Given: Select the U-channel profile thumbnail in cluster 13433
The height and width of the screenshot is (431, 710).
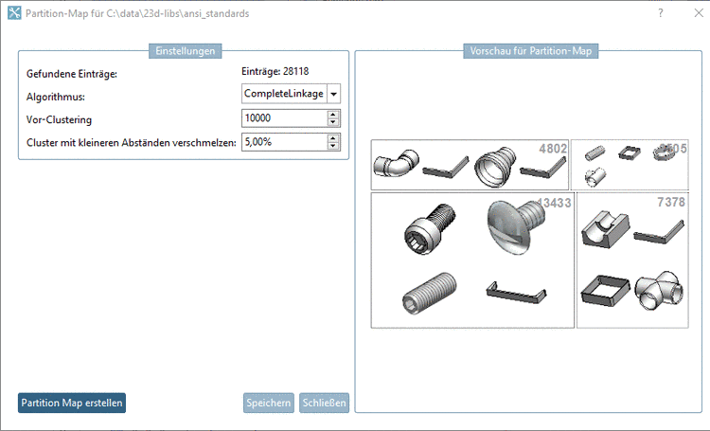Looking at the screenshot, I should pyautogui.click(x=516, y=292).
